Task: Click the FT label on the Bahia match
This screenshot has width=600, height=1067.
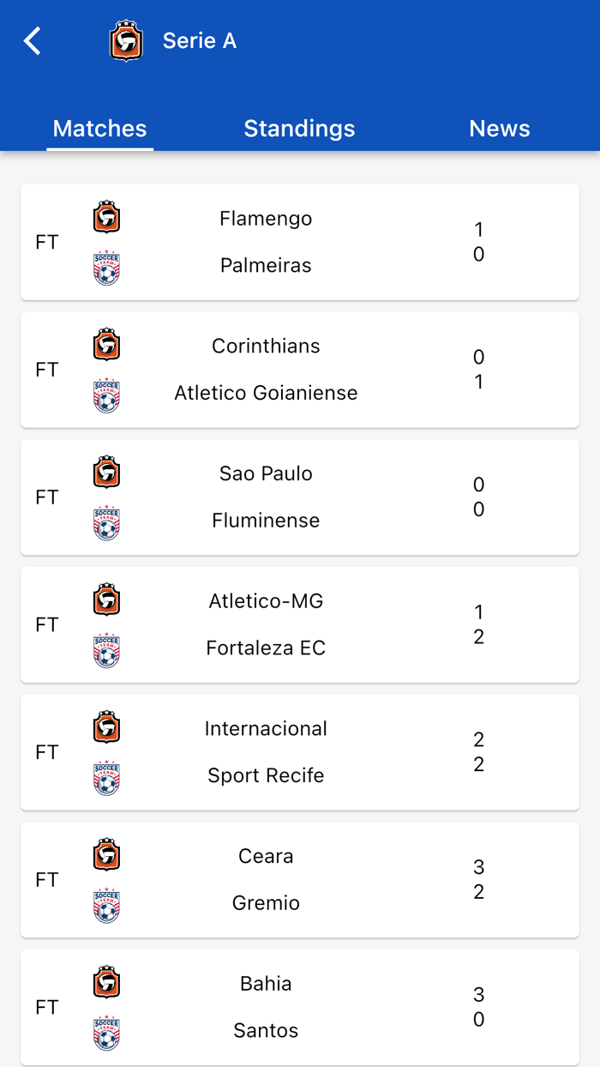Action: (47, 1007)
